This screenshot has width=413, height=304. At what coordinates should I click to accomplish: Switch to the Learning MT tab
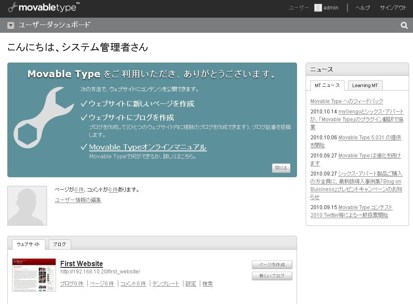[365, 85]
